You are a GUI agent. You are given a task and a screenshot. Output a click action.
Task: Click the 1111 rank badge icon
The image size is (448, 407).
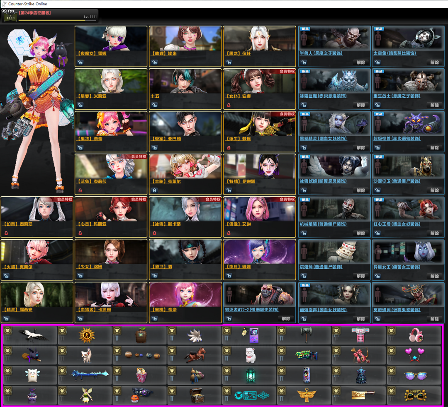[x=10, y=17]
